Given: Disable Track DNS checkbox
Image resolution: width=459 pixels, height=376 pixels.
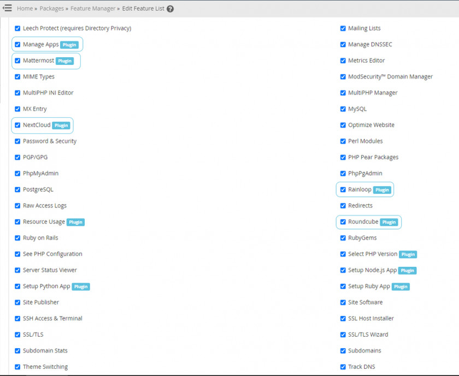Looking at the screenshot, I should pyautogui.click(x=343, y=367).
